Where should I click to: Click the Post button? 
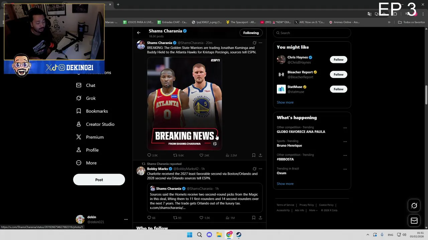[99, 180]
